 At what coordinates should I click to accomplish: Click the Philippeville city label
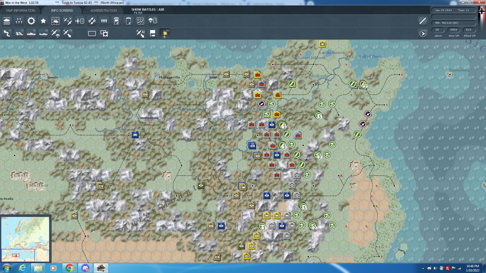pyautogui.click(x=169, y=77)
